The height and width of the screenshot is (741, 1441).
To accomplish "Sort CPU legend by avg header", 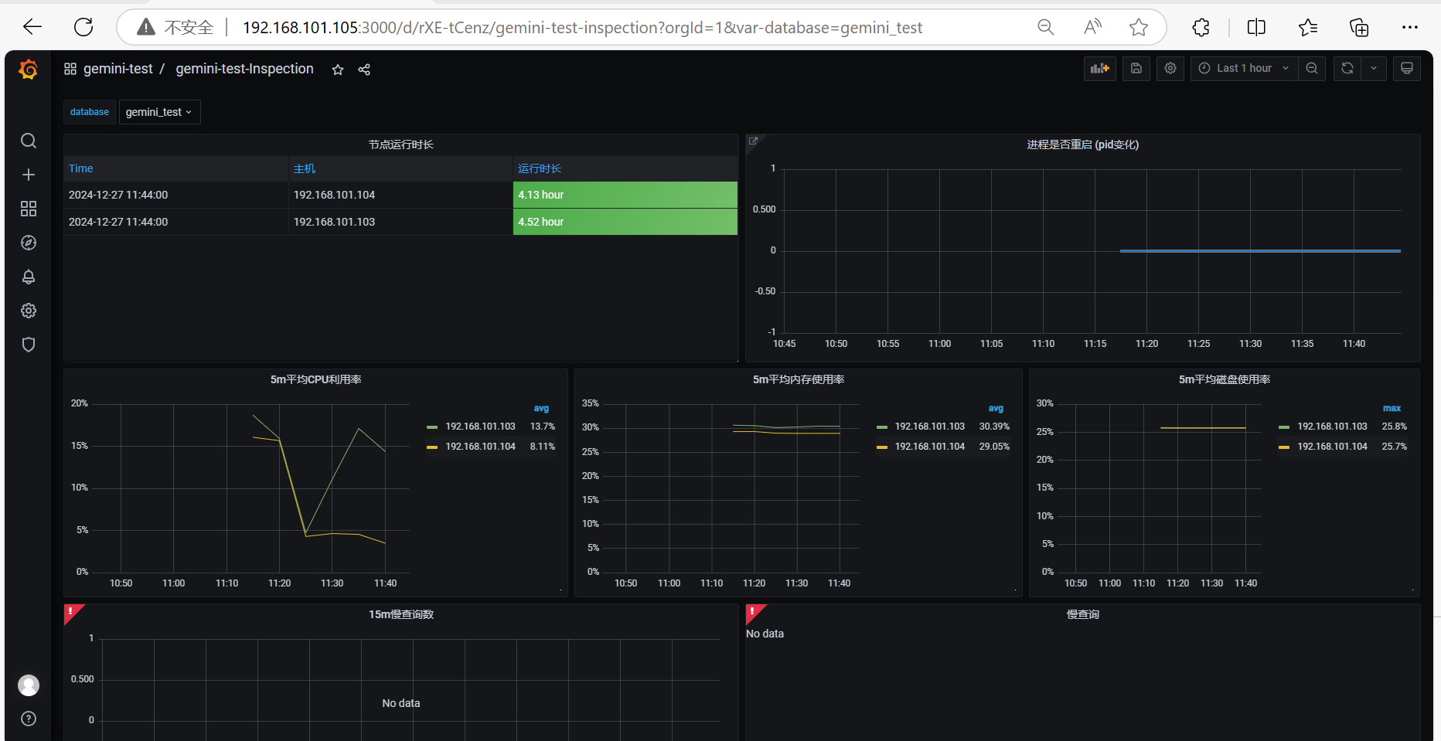I will (541, 408).
